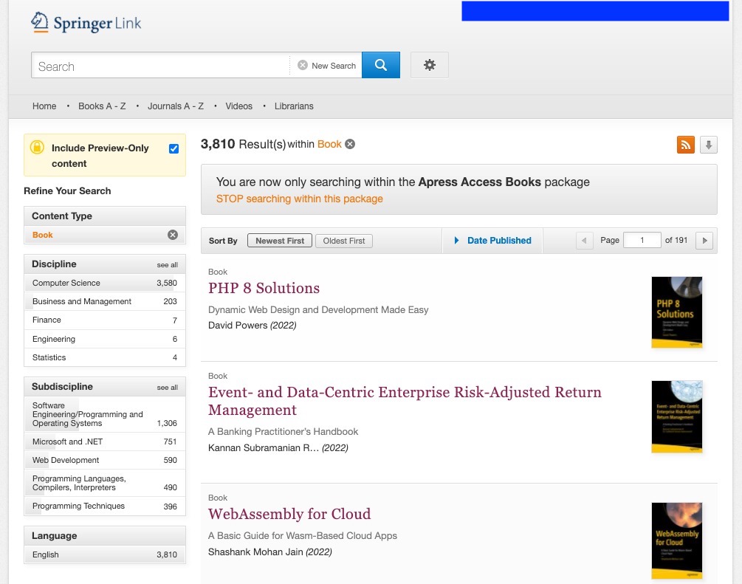
Task: Filter by Statistics discipline
Action: [x=105, y=357]
